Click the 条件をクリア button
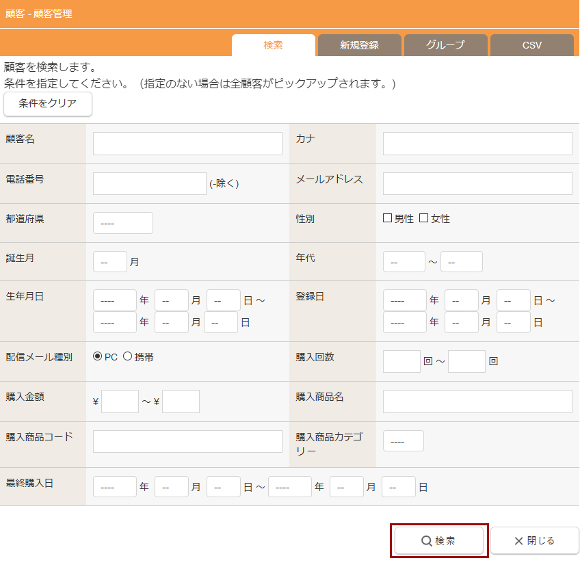580x567 pixels. tap(48, 103)
